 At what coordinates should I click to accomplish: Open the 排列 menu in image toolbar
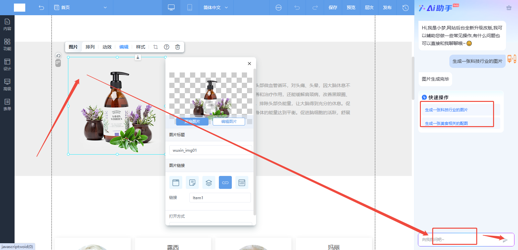point(90,47)
